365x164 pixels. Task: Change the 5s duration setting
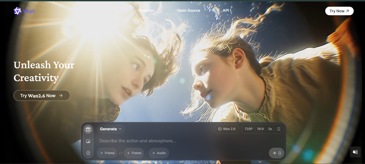(x=270, y=129)
